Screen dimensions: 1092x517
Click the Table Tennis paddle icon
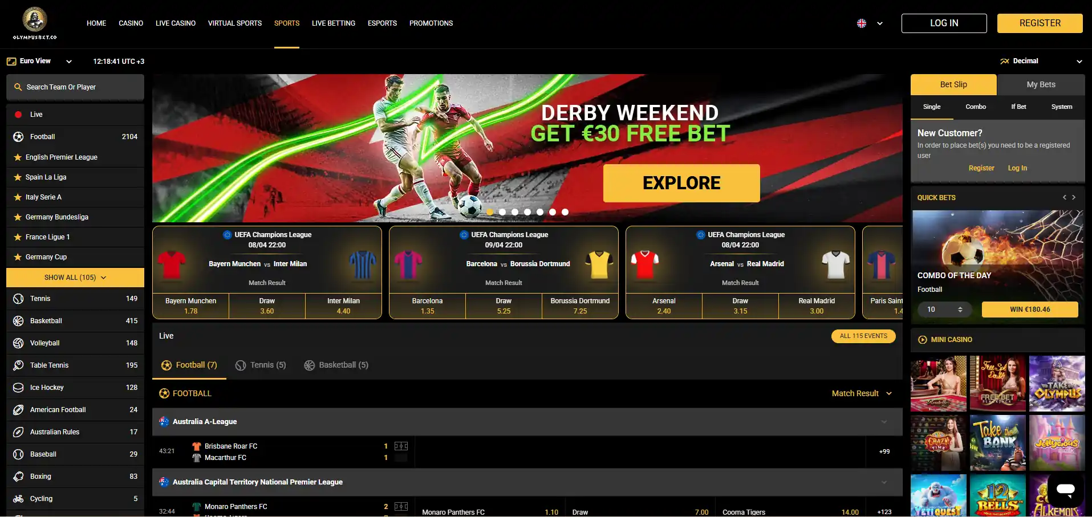pos(18,365)
